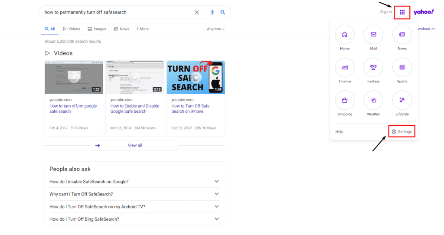Click the 'People also ask' heading
The width and height of the screenshot is (444, 235).
(70, 169)
